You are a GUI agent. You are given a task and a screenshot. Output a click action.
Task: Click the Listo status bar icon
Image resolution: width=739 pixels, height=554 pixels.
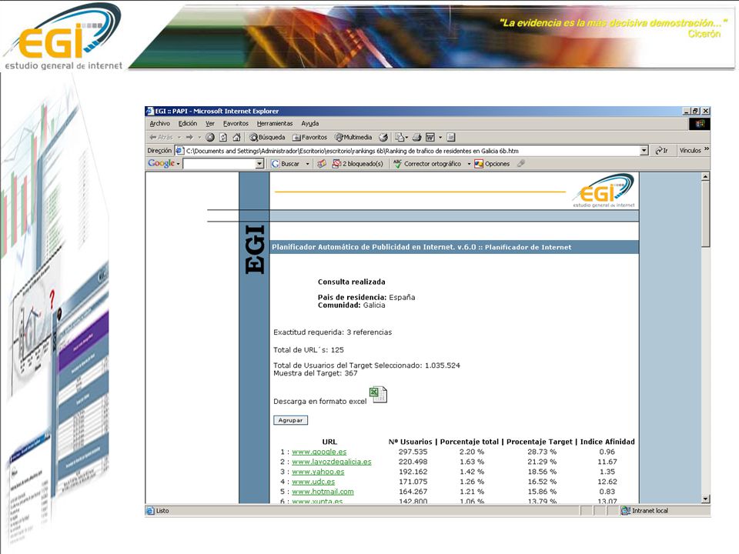[x=150, y=511]
